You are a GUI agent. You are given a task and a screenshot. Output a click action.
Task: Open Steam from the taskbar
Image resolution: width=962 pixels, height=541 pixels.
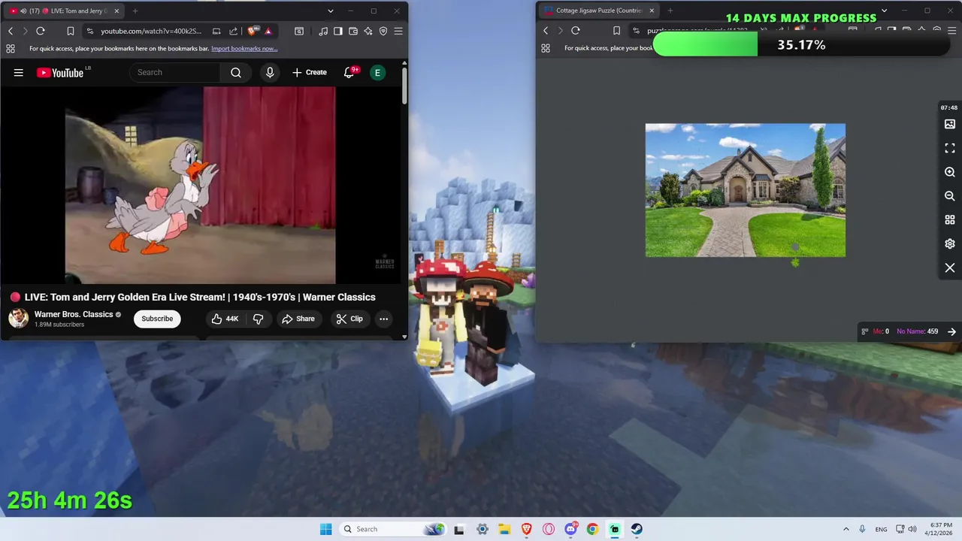tap(637, 529)
